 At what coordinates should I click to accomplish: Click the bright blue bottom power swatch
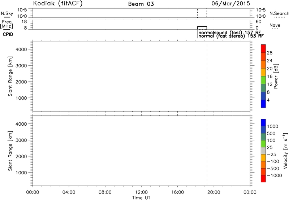click(263, 104)
